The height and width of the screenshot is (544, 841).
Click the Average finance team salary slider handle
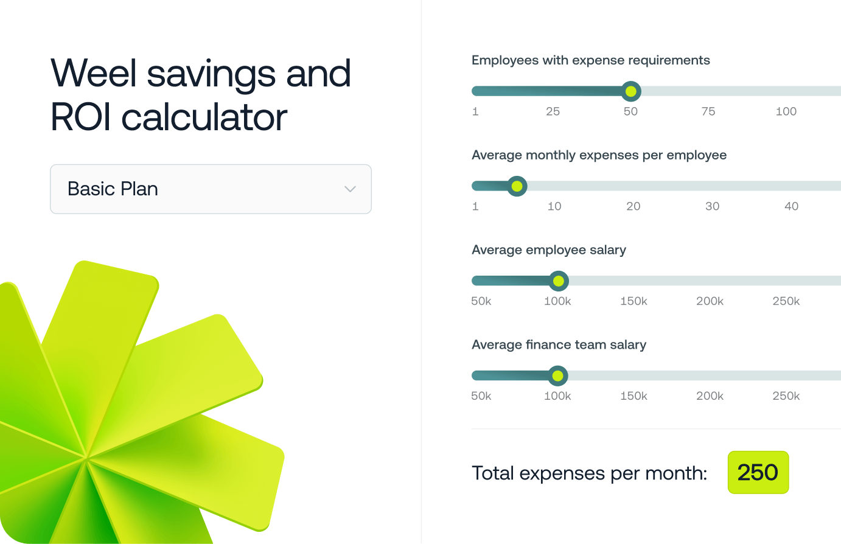pos(557,376)
